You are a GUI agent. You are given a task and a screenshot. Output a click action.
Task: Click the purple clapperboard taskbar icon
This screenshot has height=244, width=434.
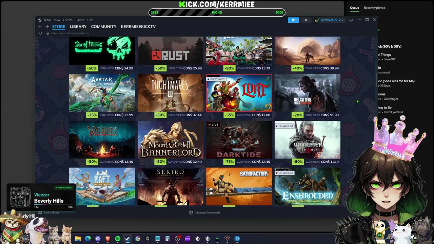click(x=187, y=239)
